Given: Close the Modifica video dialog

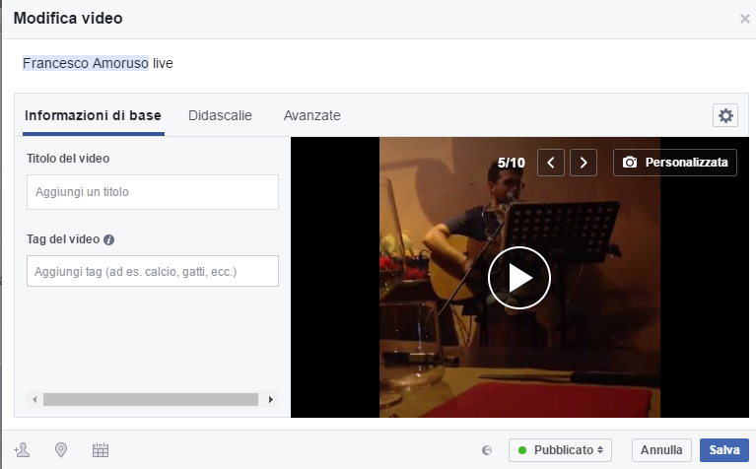Looking at the screenshot, I should pyautogui.click(x=745, y=19).
